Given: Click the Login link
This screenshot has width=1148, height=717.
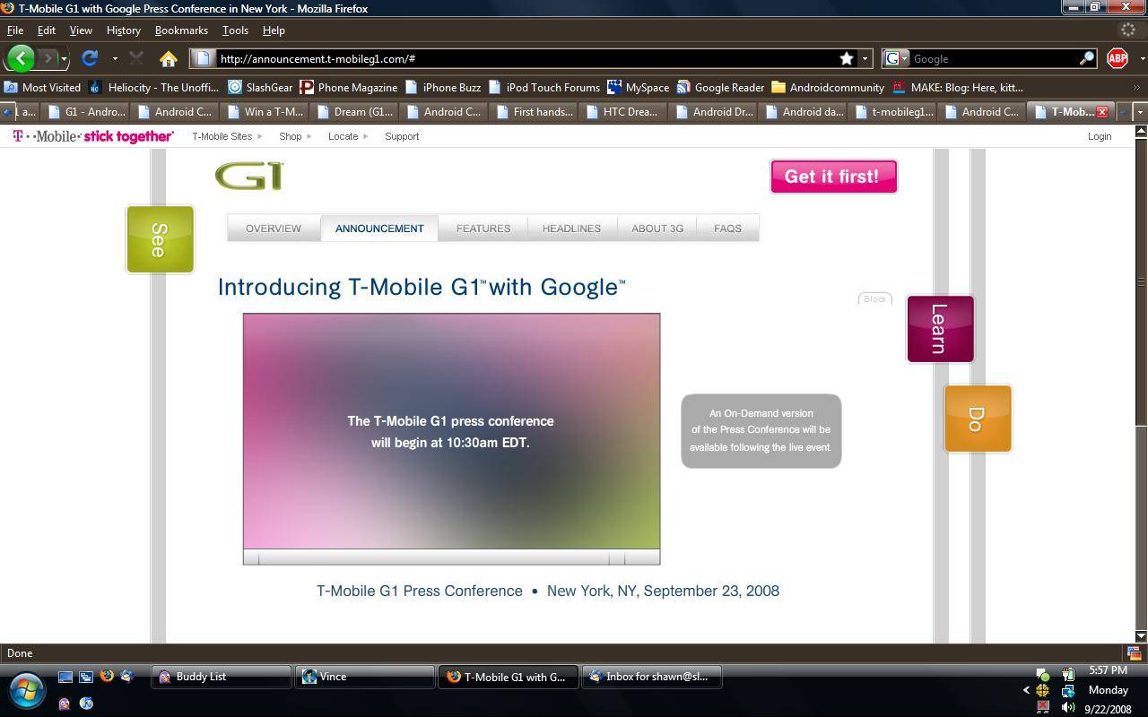Looking at the screenshot, I should [x=1100, y=136].
